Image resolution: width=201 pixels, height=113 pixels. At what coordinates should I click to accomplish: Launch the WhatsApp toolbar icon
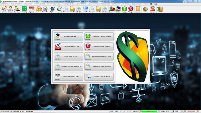tap(24, 9)
